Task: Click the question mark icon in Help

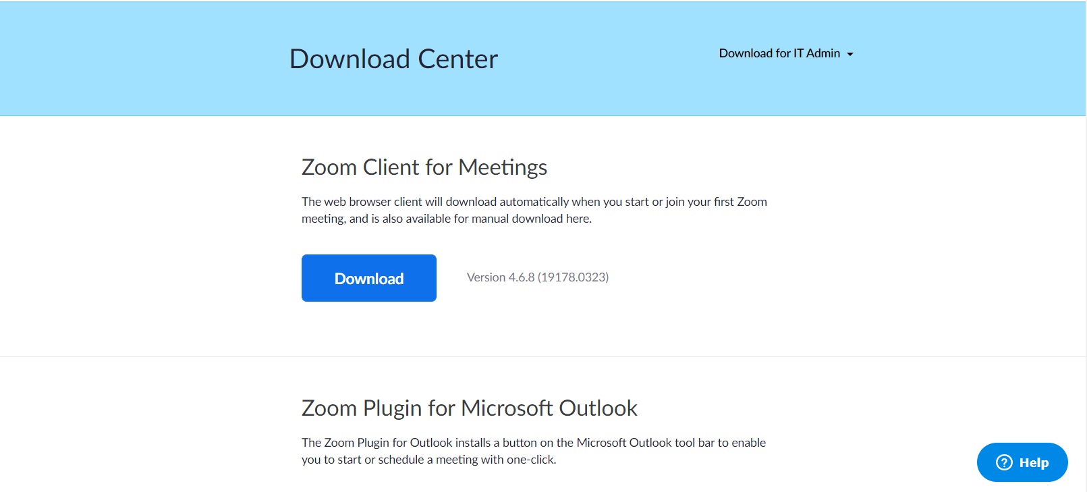Action: [1004, 462]
